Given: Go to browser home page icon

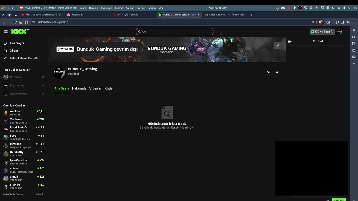Looking at the screenshot, I should [21, 22].
